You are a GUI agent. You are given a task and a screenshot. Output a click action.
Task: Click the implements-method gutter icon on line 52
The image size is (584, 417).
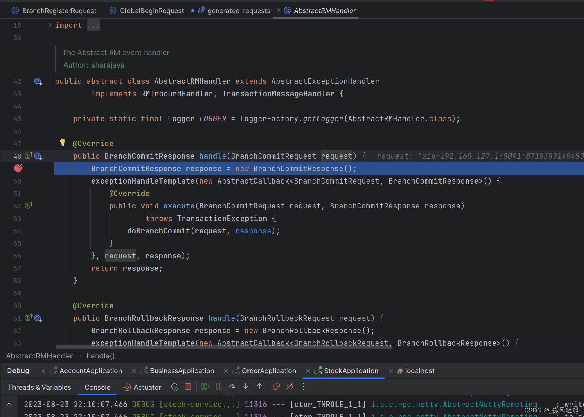point(28,205)
